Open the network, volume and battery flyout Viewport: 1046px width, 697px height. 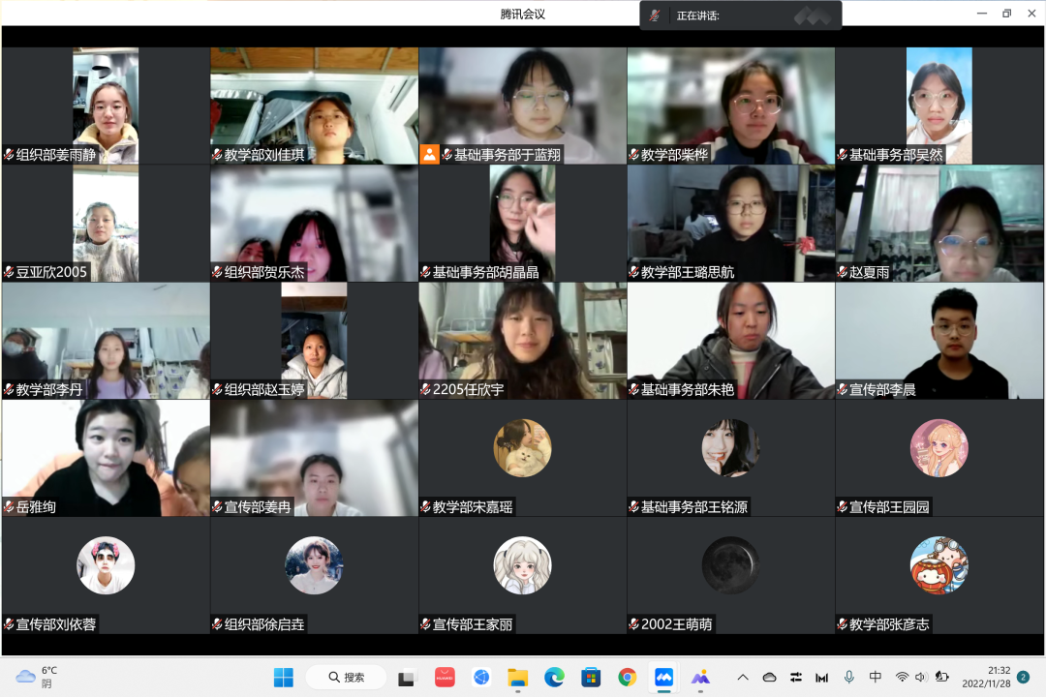[921, 678]
